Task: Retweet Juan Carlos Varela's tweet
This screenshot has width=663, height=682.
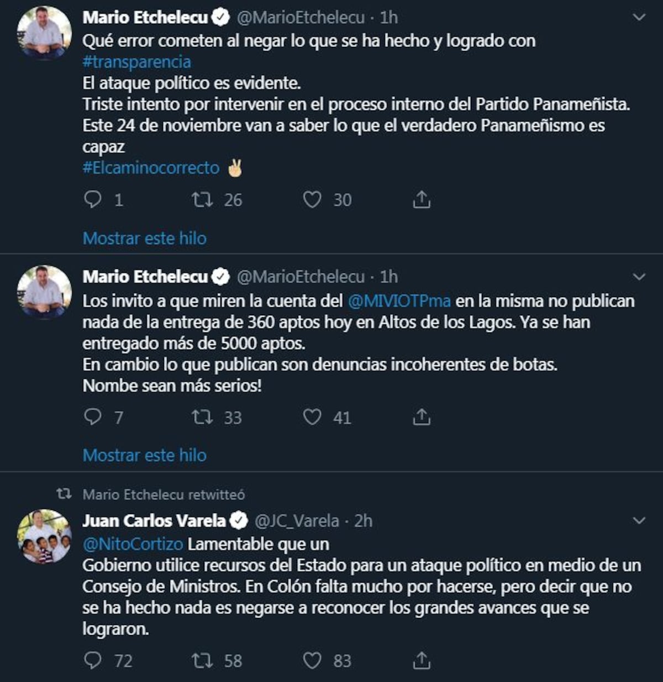Action: click(x=202, y=660)
